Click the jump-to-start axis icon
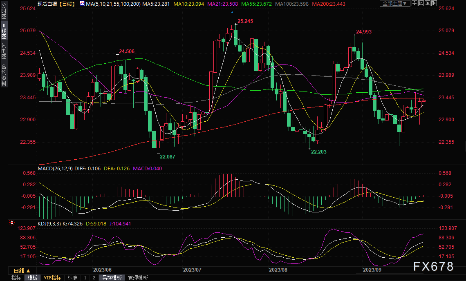 point(421,4)
